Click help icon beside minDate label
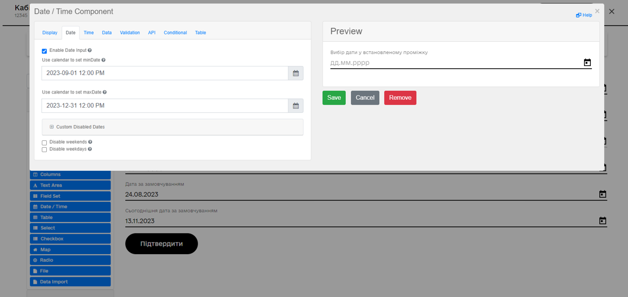Screen dimensions: 628x297 [103, 60]
